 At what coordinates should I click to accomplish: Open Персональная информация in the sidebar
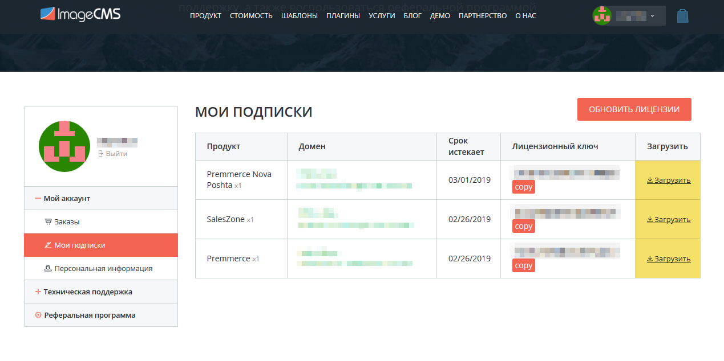tap(101, 268)
